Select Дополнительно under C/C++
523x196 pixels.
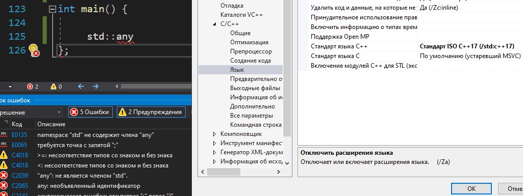[x=253, y=106]
